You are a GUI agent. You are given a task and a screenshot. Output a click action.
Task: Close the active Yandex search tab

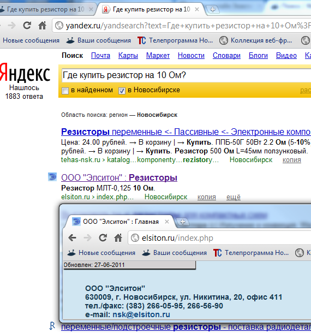pos(197,9)
